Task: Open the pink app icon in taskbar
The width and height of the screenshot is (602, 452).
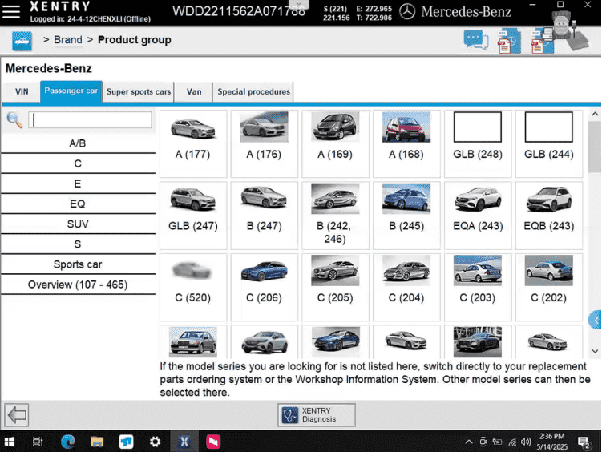Action: [x=213, y=442]
